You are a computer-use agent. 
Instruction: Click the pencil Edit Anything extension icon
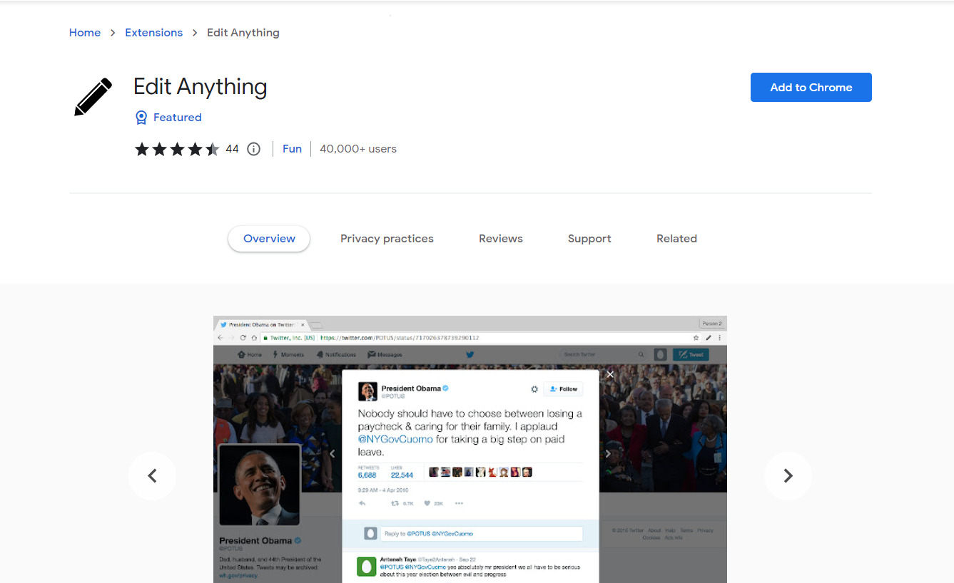click(x=93, y=96)
